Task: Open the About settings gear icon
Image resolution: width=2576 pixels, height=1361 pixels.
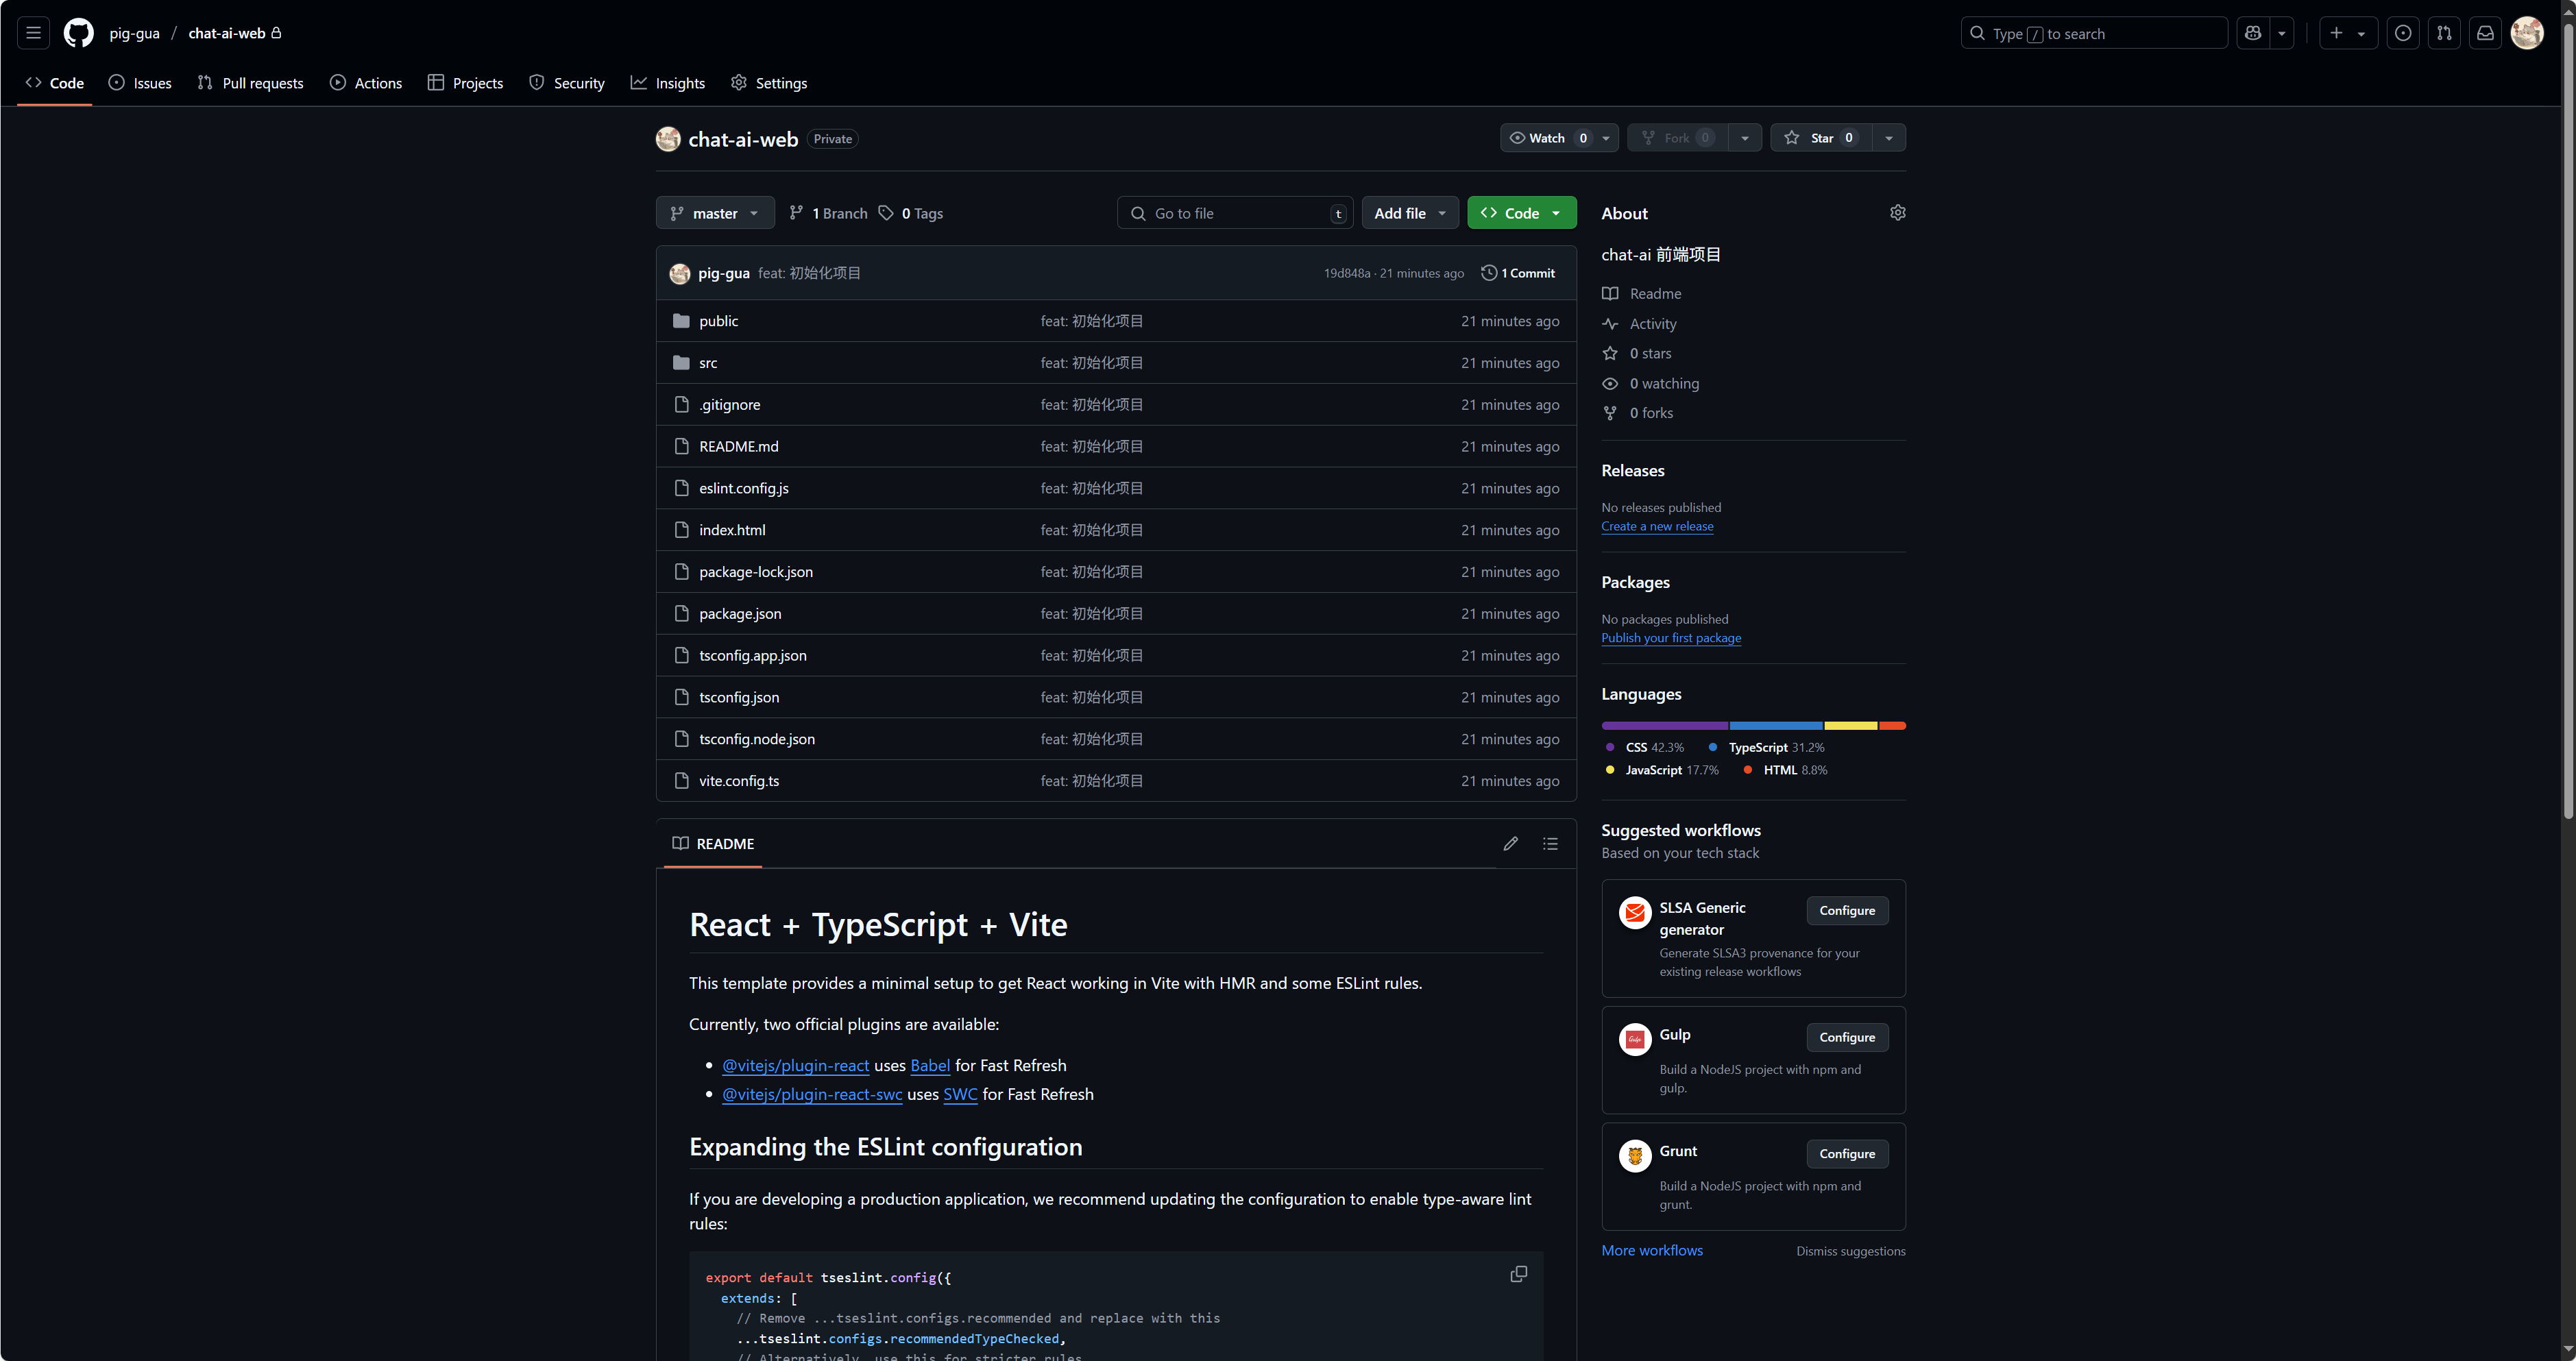Action: (x=1897, y=213)
